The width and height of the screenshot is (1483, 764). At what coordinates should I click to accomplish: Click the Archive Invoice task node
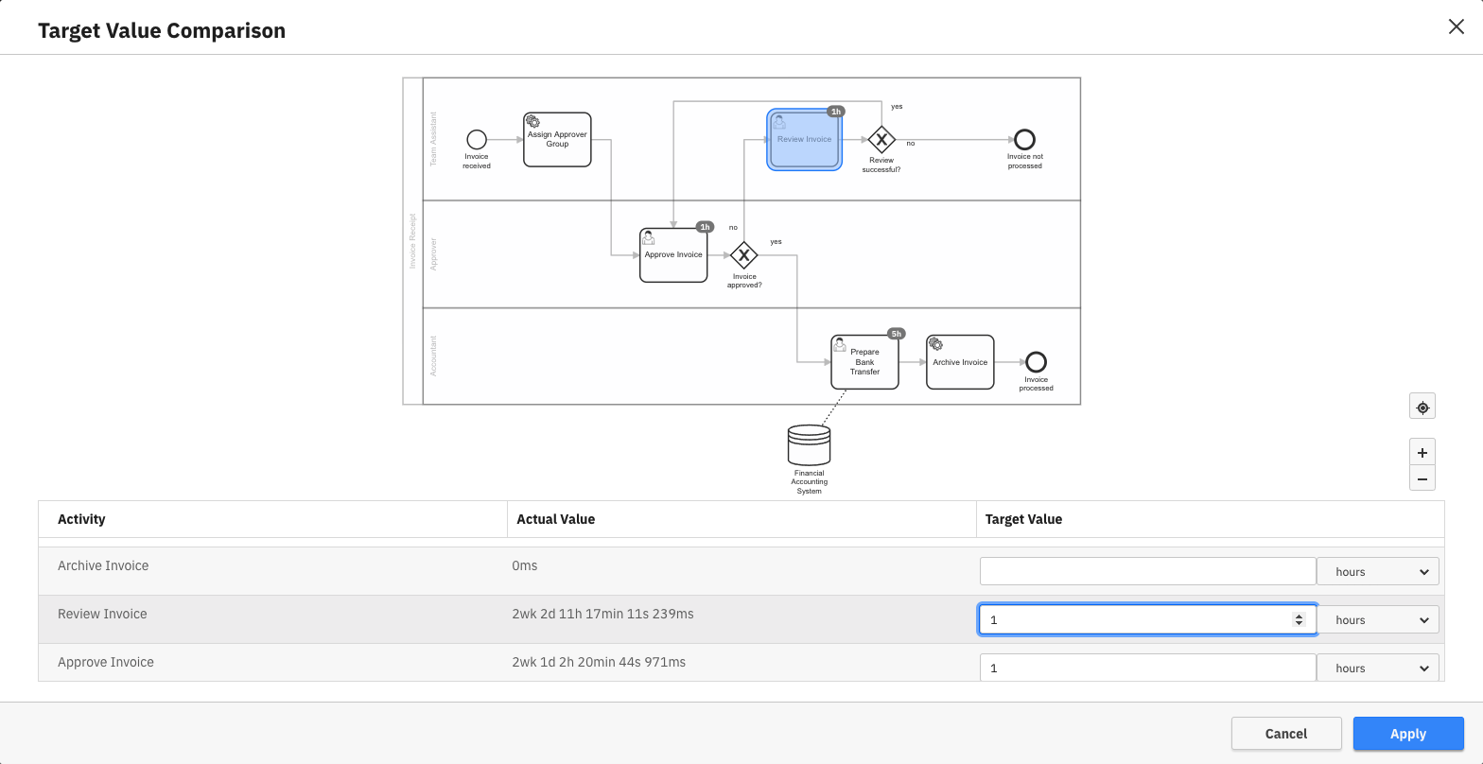(x=960, y=362)
